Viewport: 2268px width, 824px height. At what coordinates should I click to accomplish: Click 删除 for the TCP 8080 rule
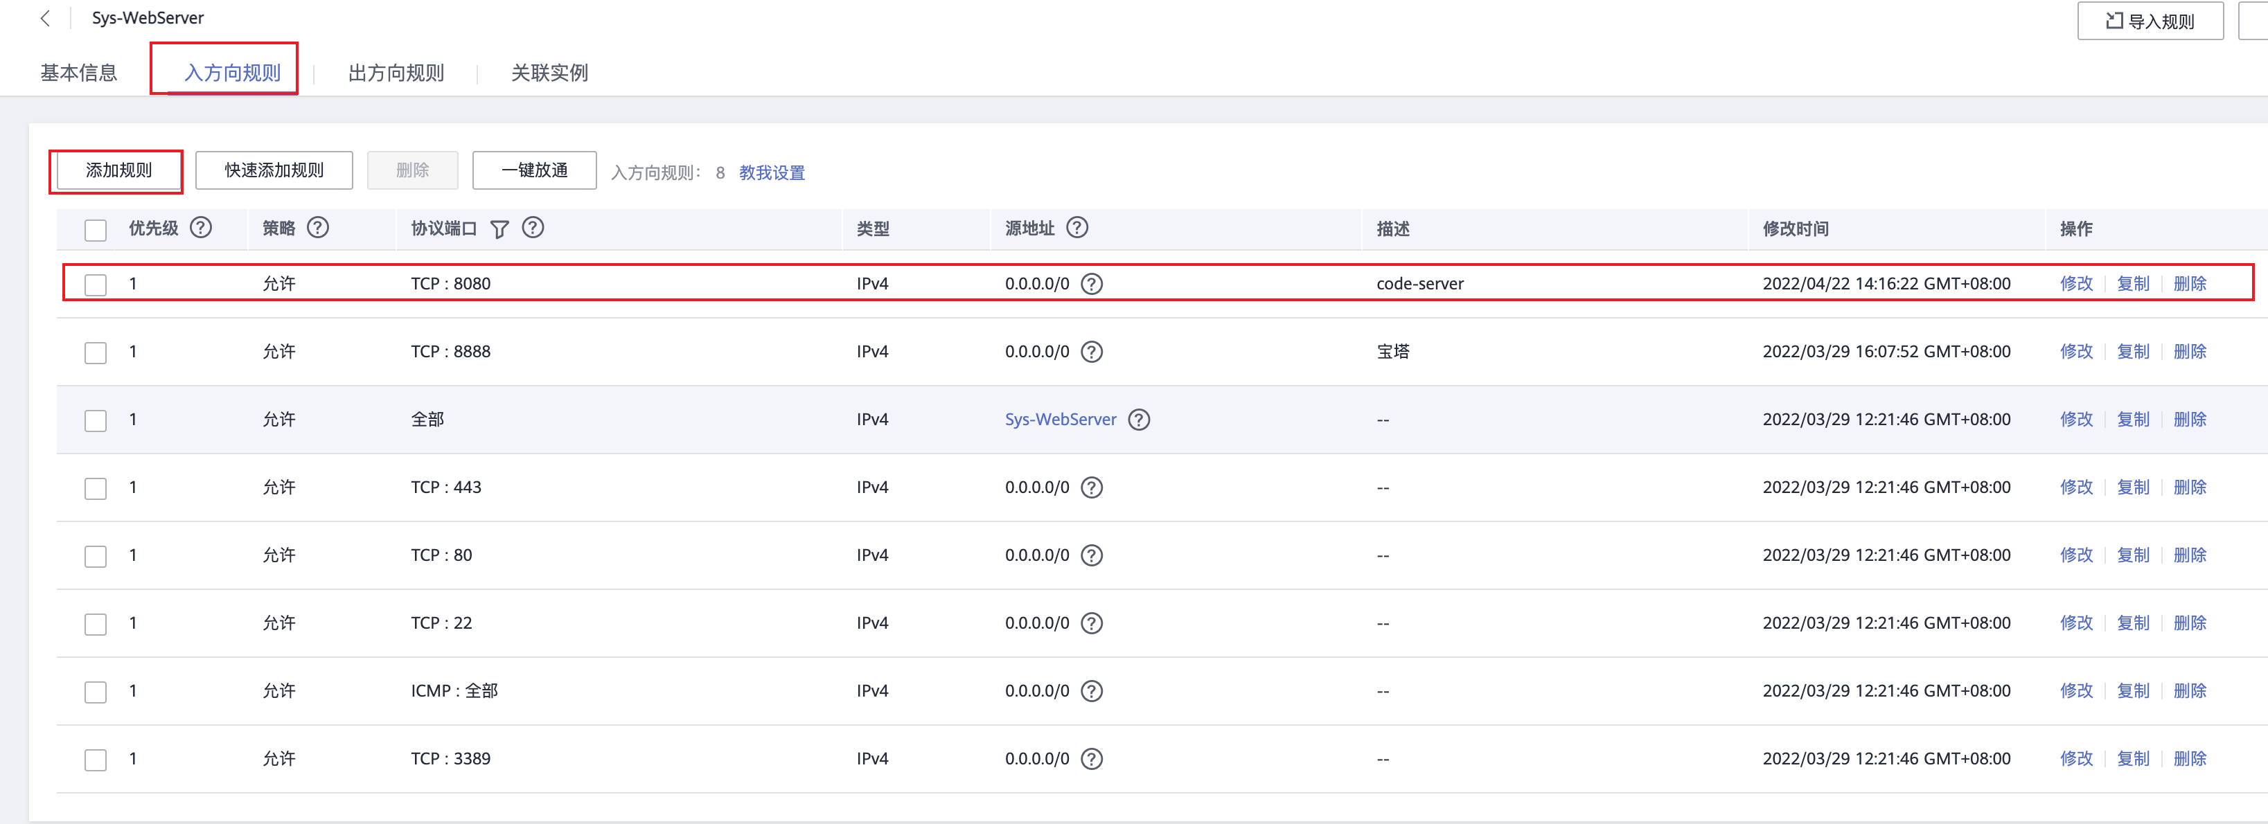click(2190, 283)
